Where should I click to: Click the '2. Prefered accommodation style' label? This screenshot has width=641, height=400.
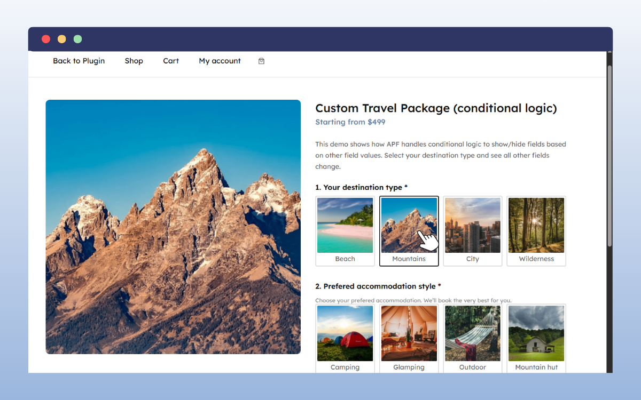pyautogui.click(x=378, y=286)
